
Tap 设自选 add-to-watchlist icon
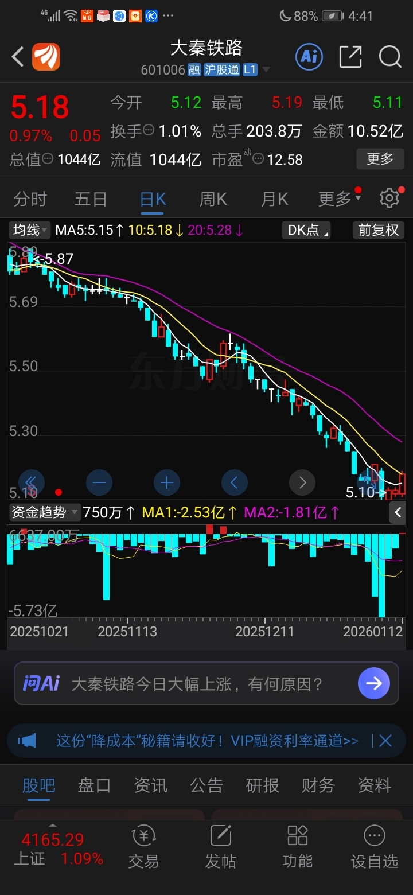click(374, 847)
